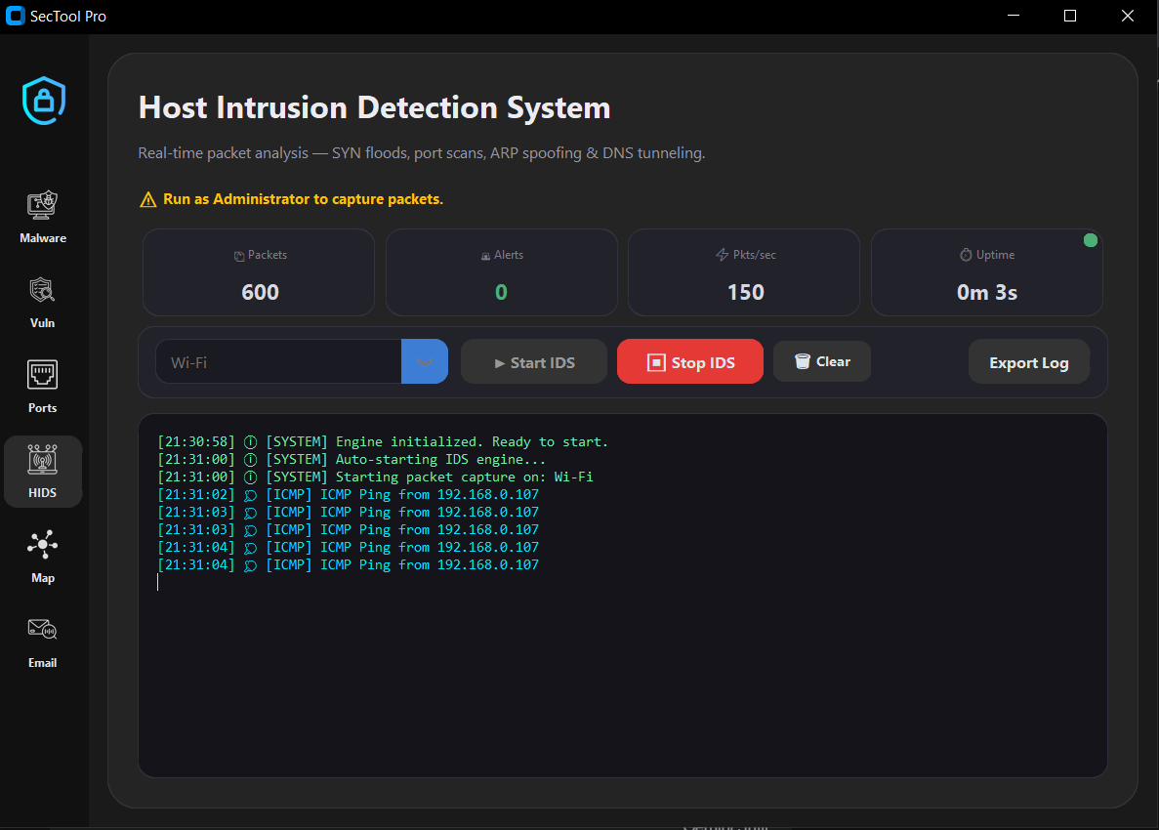
Task: Clear the log output
Action: click(x=822, y=361)
